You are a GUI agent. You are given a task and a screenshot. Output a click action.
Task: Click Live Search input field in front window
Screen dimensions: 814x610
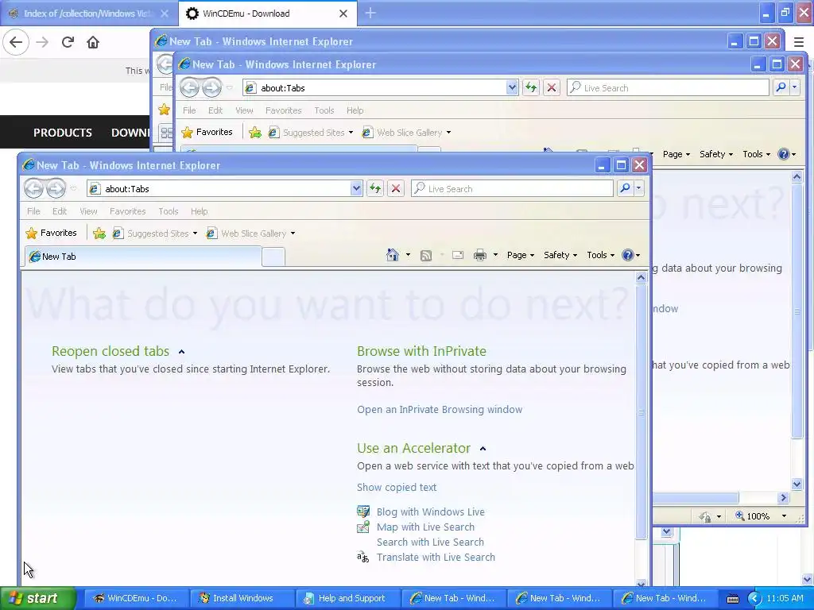(512, 189)
